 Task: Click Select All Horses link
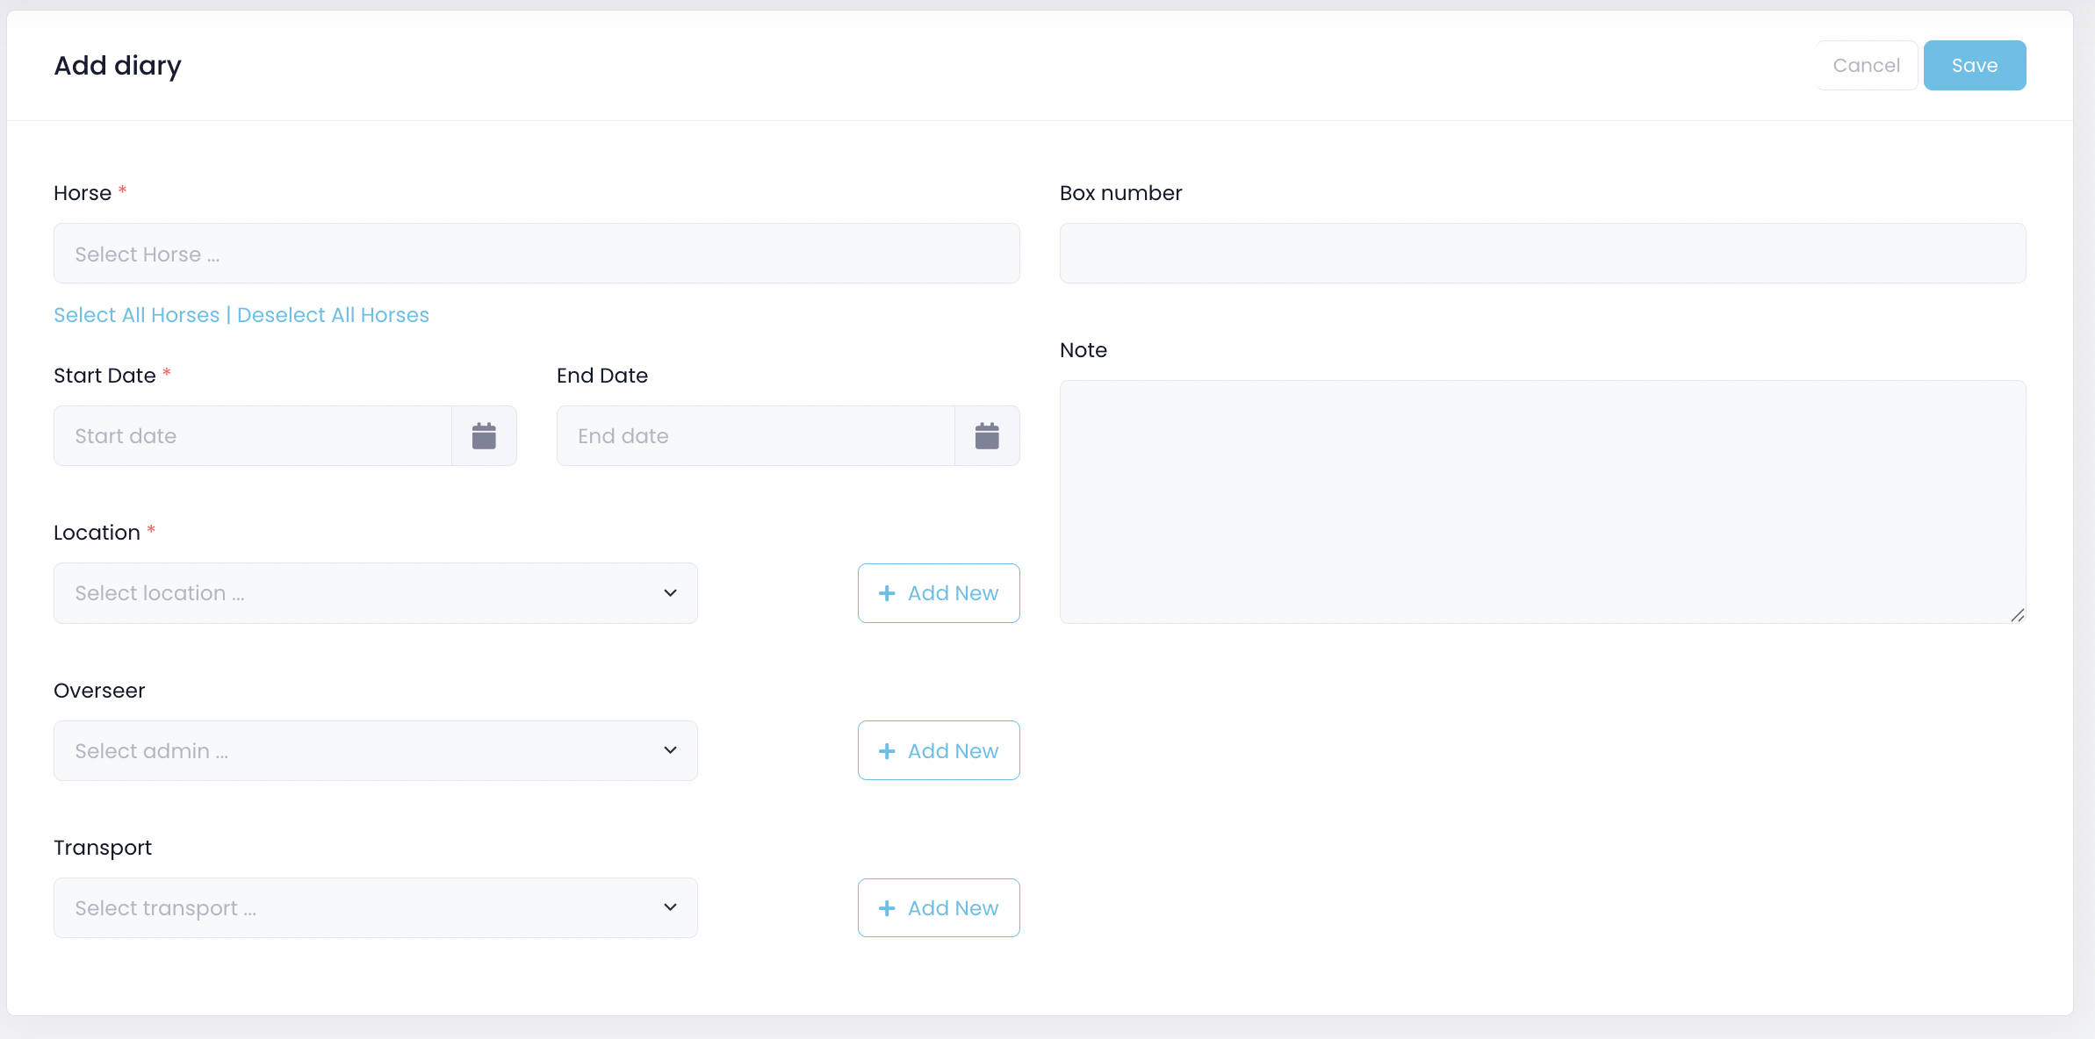point(137,315)
